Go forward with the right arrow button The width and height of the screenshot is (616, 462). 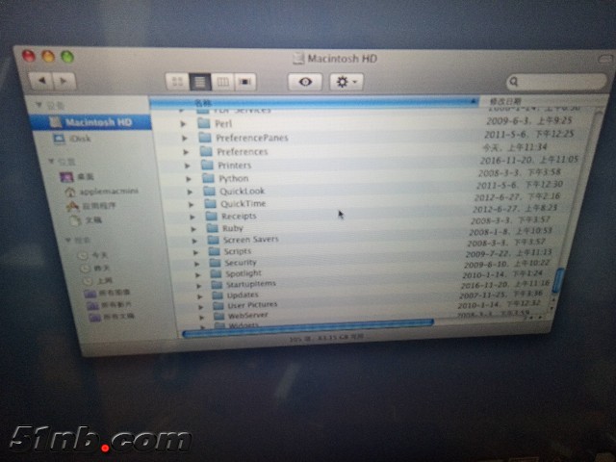pos(64,81)
